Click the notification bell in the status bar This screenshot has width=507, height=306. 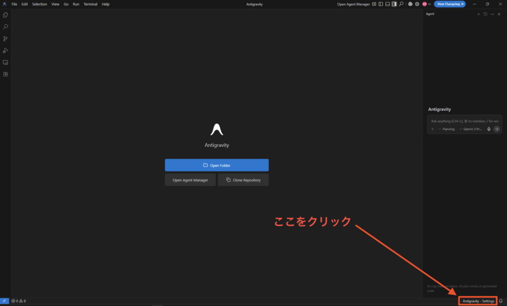tap(501, 301)
